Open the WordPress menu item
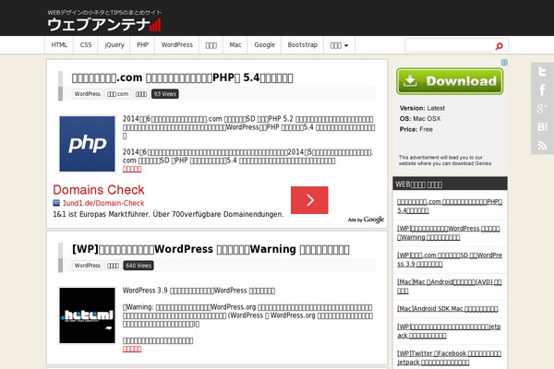Viewport: 554px width, 369px height. coord(176,45)
